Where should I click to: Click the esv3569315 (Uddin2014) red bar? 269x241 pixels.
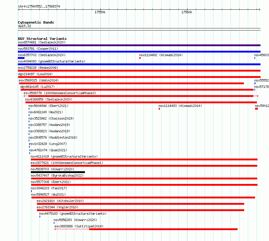point(131,83)
